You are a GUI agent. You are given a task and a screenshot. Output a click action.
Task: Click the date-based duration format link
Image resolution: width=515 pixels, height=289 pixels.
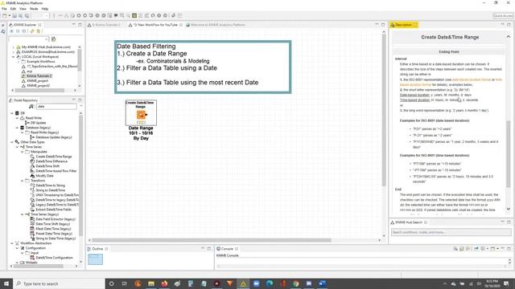[471, 79]
